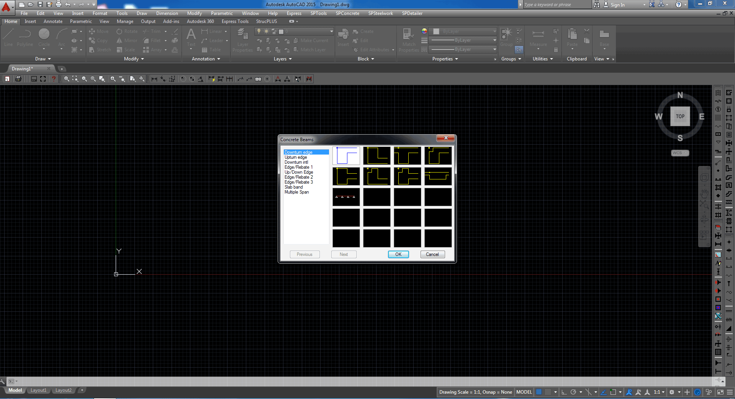Viewport: 735px width, 399px height.
Task: Click the red question mark help icon
Action: point(54,79)
